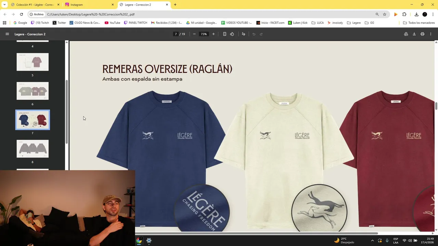Screen dimensions: 438x246
Task: Click the undo arrow in PDF toolbar
Action: point(254,34)
